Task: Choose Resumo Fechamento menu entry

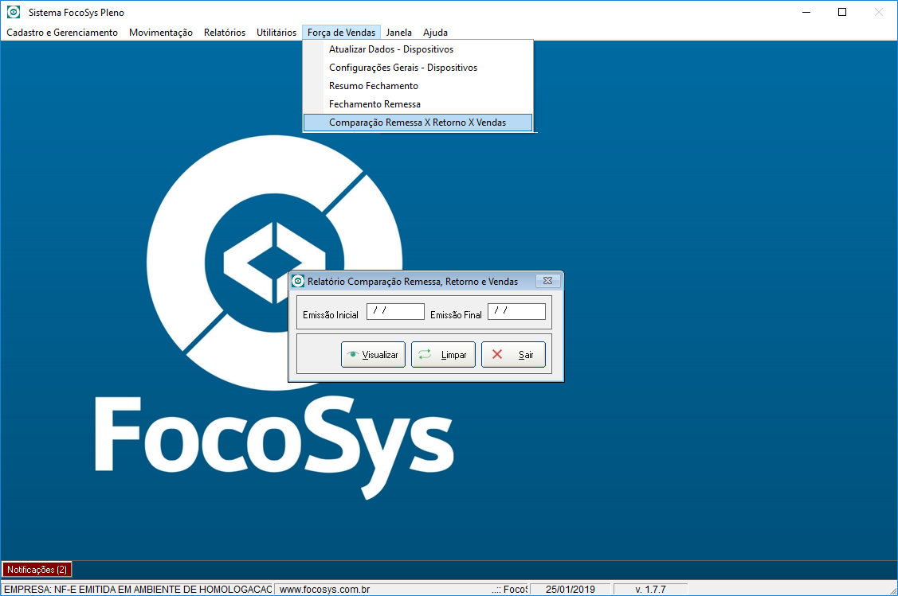Action: (418, 86)
